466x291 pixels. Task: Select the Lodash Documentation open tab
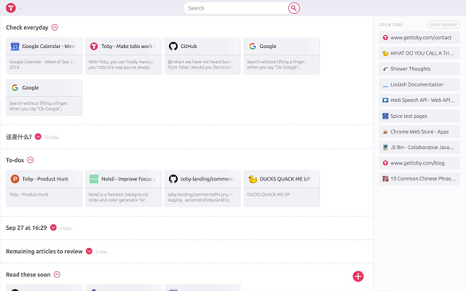tap(419, 84)
